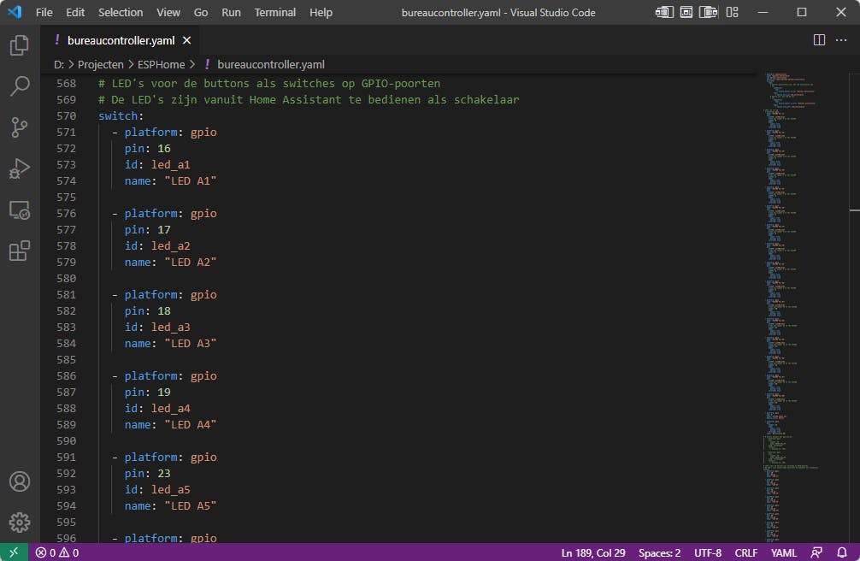Open the Manage gear icon
Image resolution: width=860 pixels, height=561 pixels.
[19, 522]
